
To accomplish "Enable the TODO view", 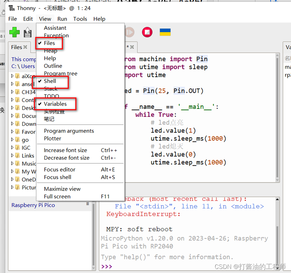I will pos(51,96).
